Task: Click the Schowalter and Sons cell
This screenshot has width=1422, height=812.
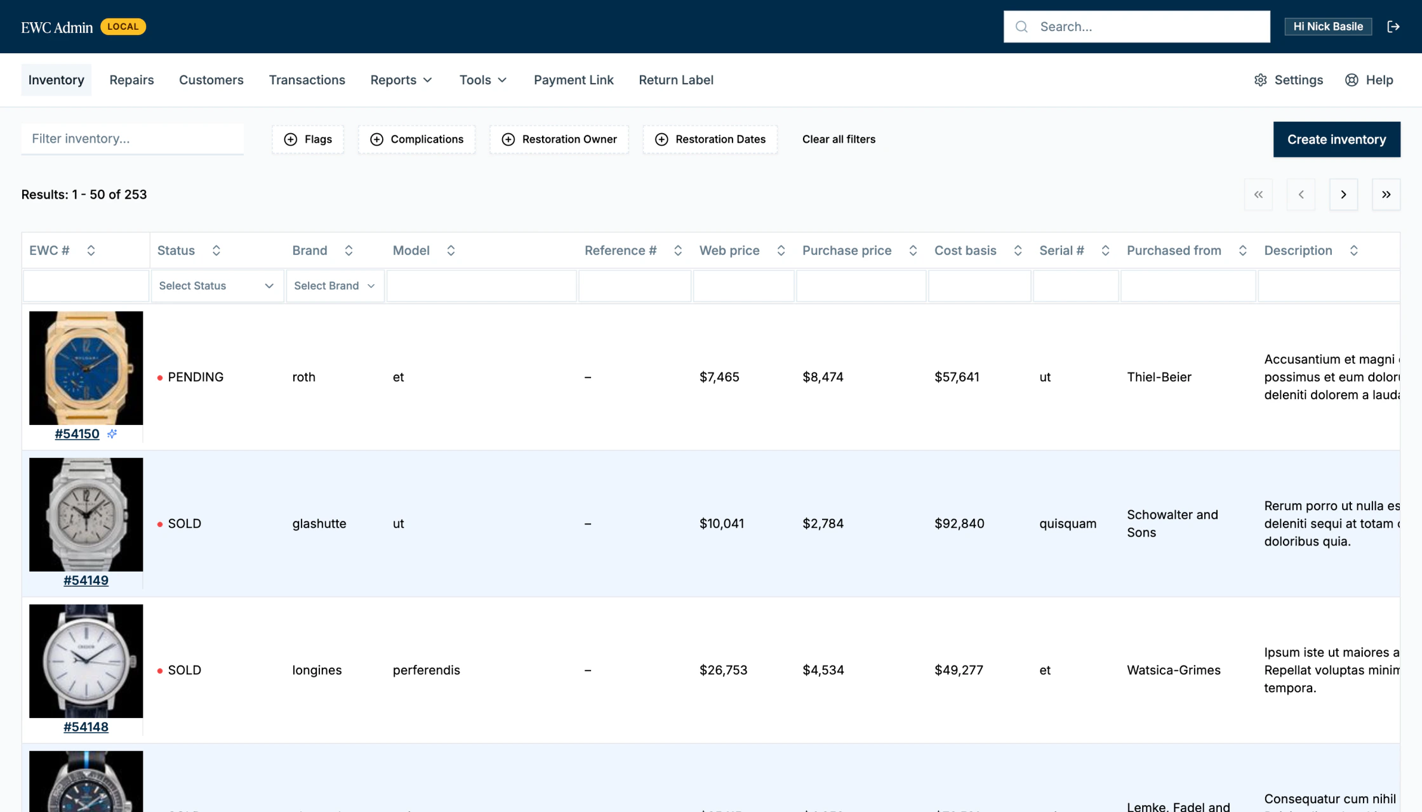Action: coord(1173,524)
